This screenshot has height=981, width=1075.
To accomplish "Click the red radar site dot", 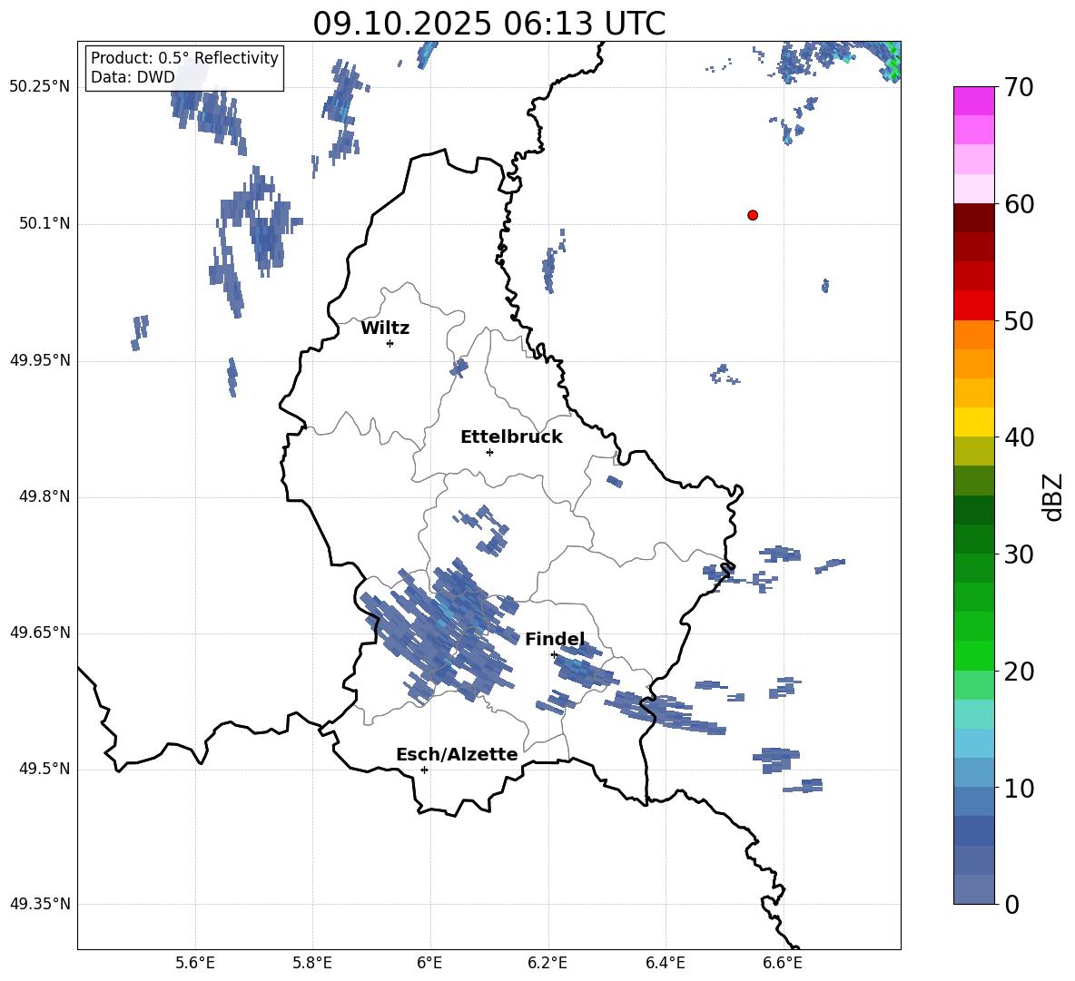I will (x=753, y=215).
